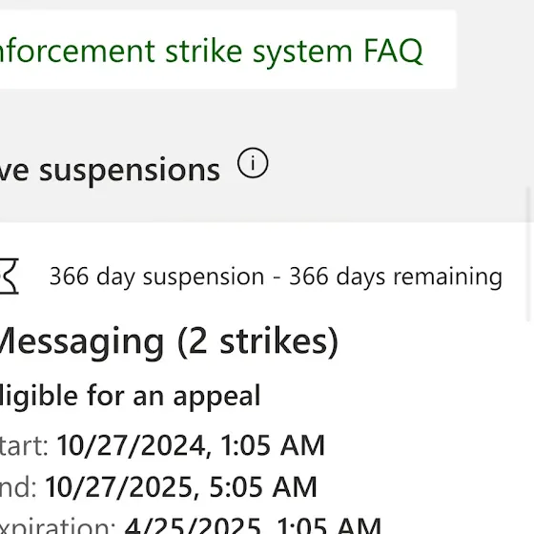Select the "366 day suspension" text
Screen dimensions: 534x534
tap(156, 277)
